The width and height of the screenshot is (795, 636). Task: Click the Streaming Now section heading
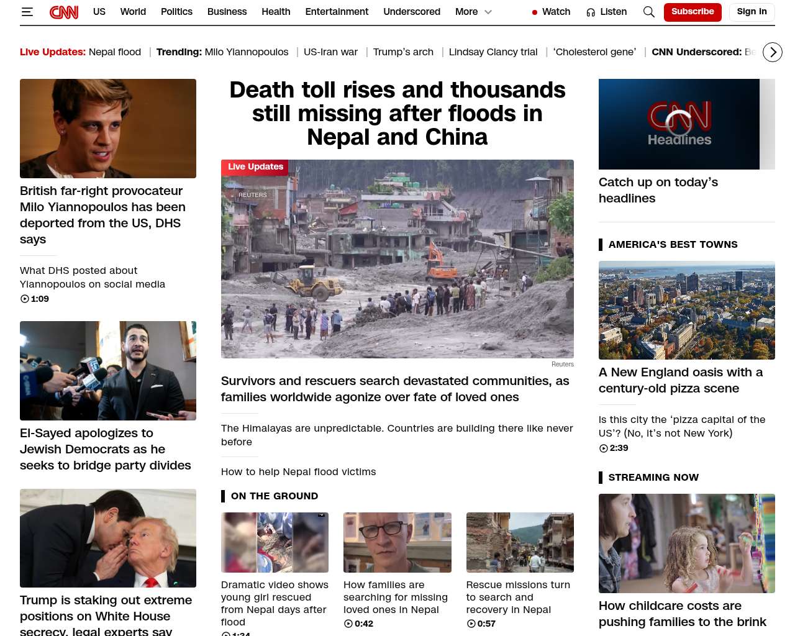653,478
